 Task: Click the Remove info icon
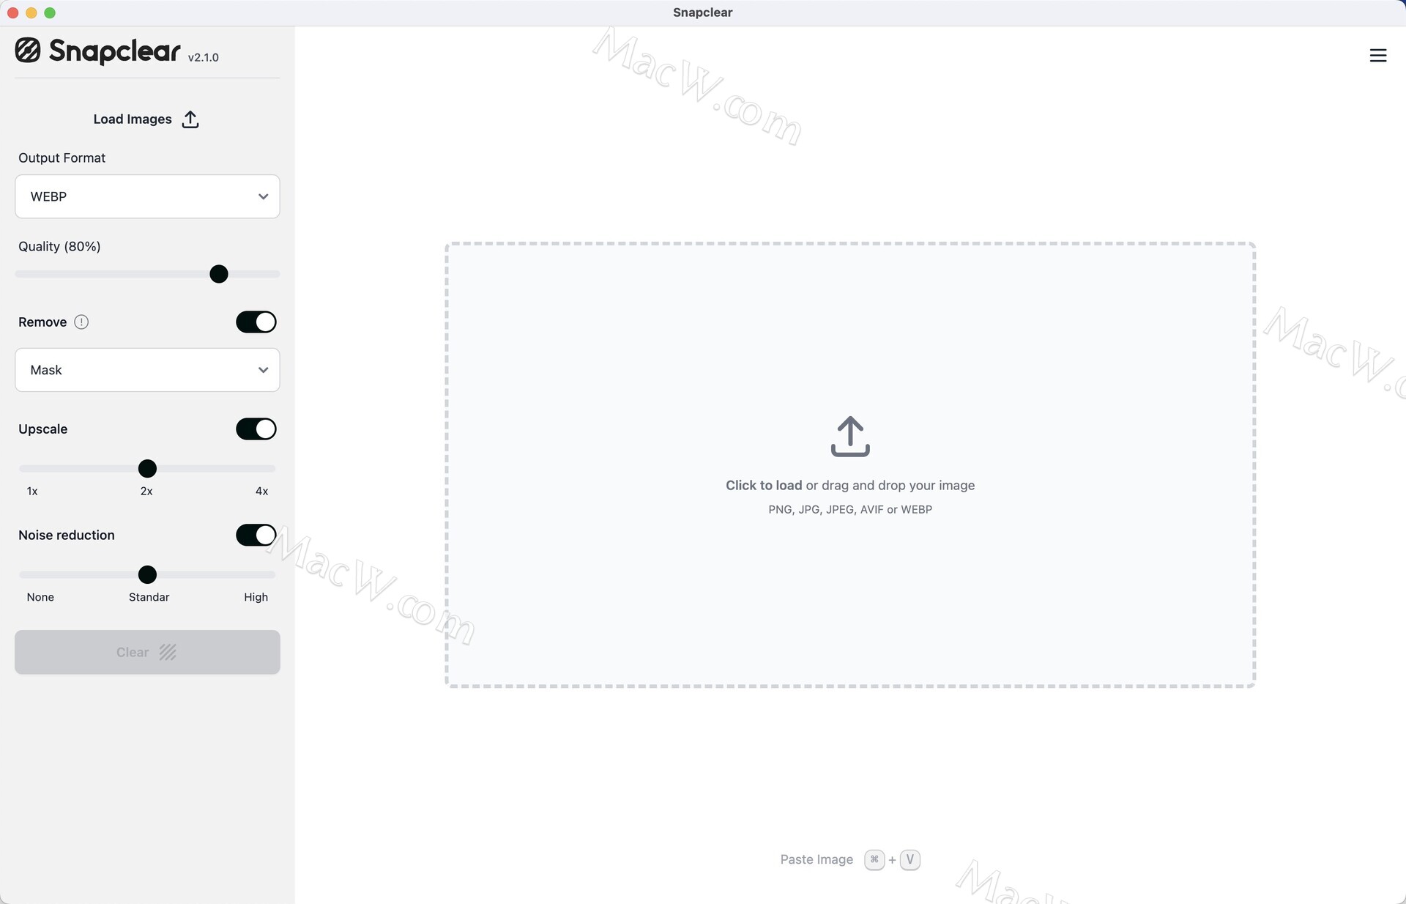[x=81, y=322]
